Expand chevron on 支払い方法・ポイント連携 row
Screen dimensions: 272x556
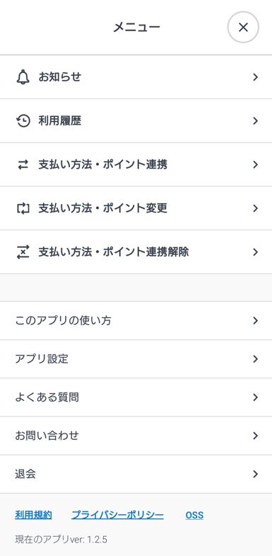(255, 164)
